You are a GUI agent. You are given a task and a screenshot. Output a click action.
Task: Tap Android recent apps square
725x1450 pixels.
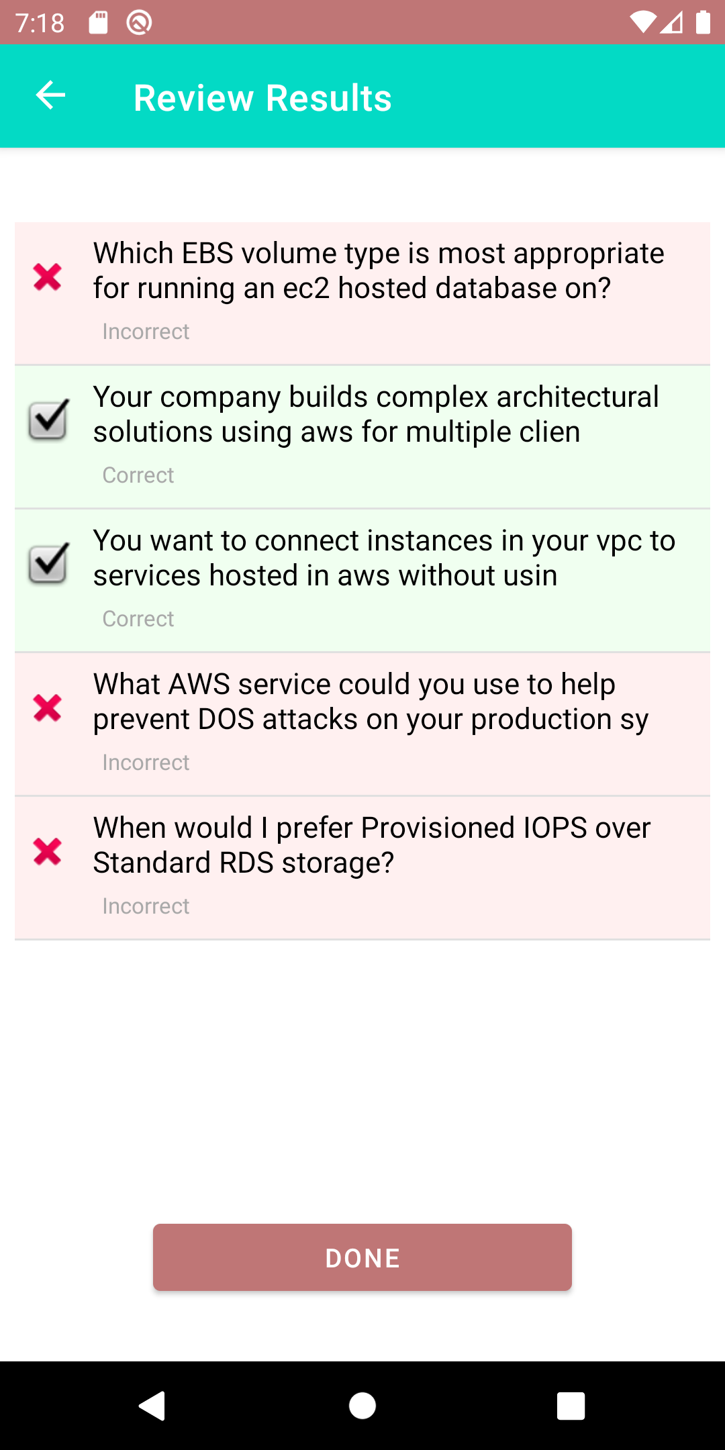click(571, 1406)
